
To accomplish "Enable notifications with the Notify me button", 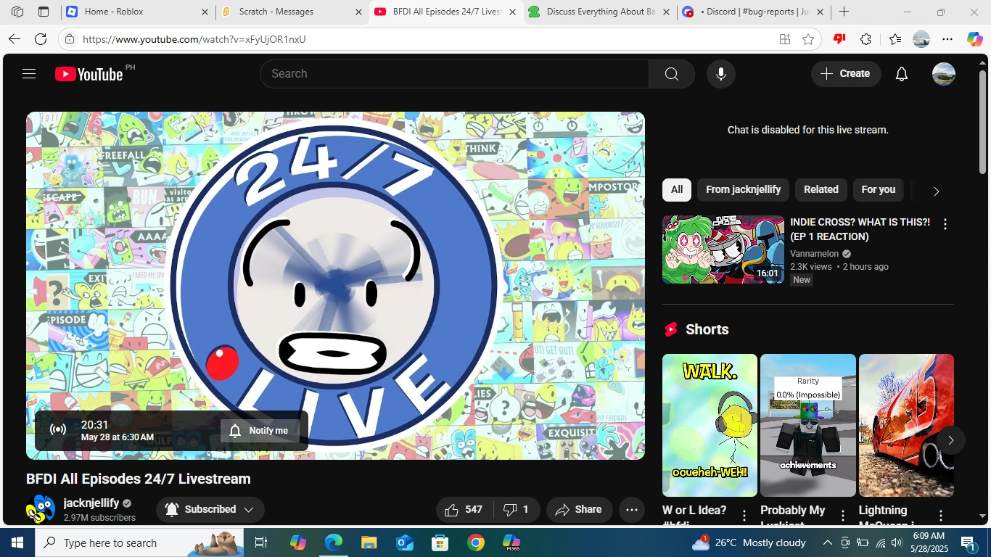I will coord(260,430).
